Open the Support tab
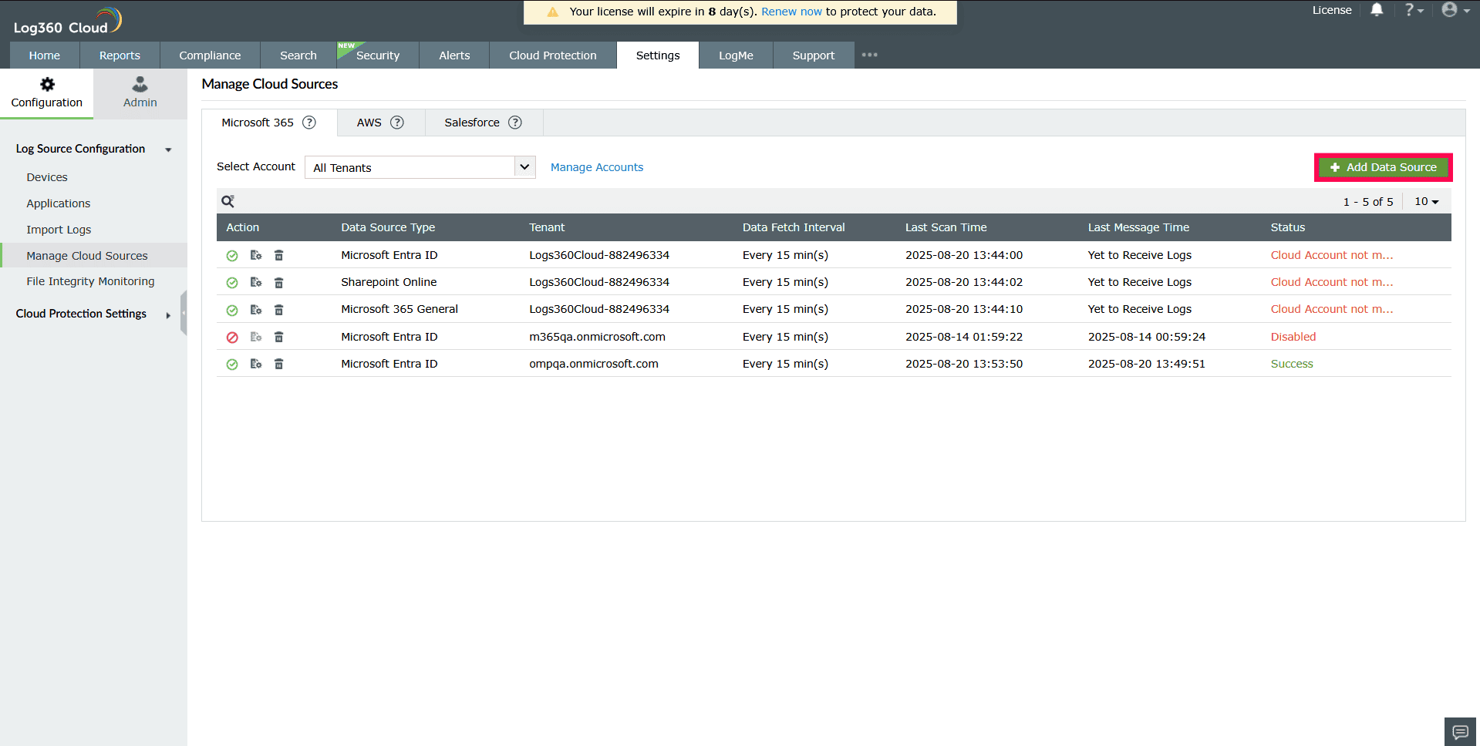Viewport: 1480px width, 746px height. [x=814, y=55]
